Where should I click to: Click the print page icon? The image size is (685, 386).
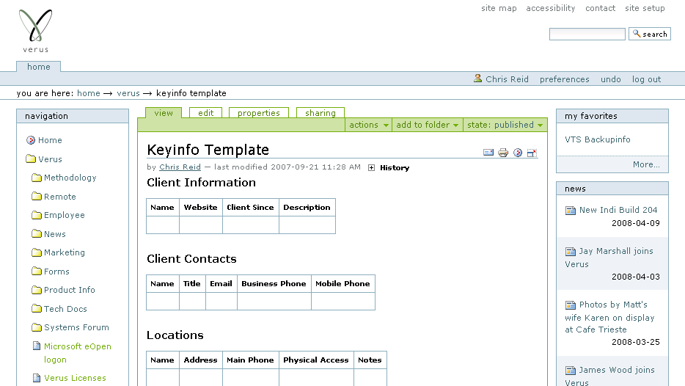[x=503, y=153]
